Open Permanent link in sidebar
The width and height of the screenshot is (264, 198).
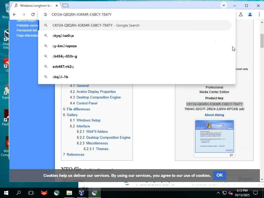(27, 30)
